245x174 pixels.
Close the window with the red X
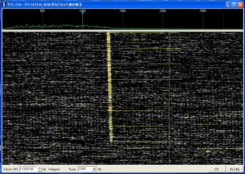(241, 4)
